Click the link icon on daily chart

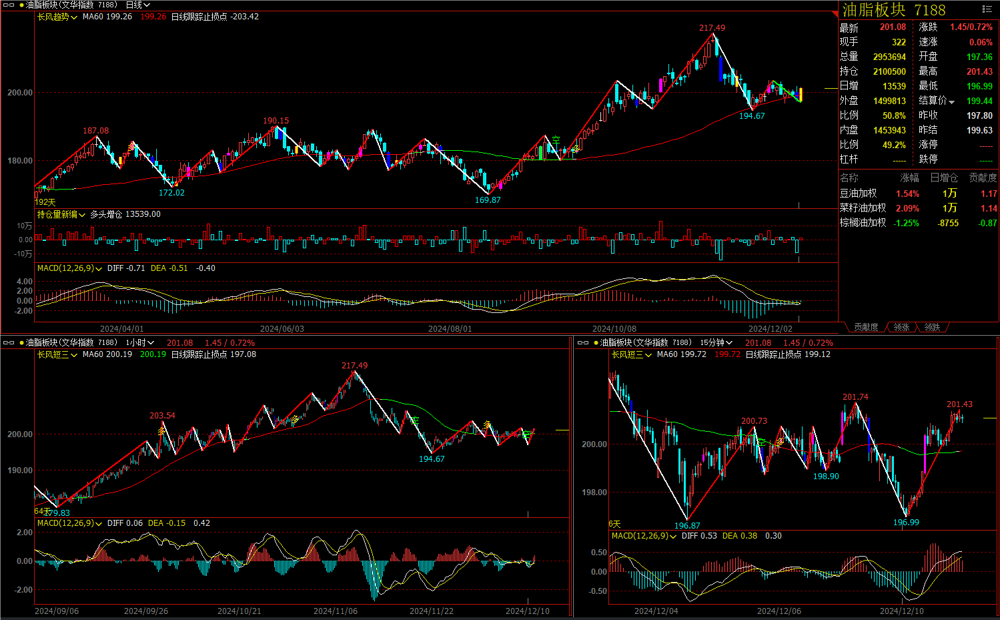(x=9, y=5)
